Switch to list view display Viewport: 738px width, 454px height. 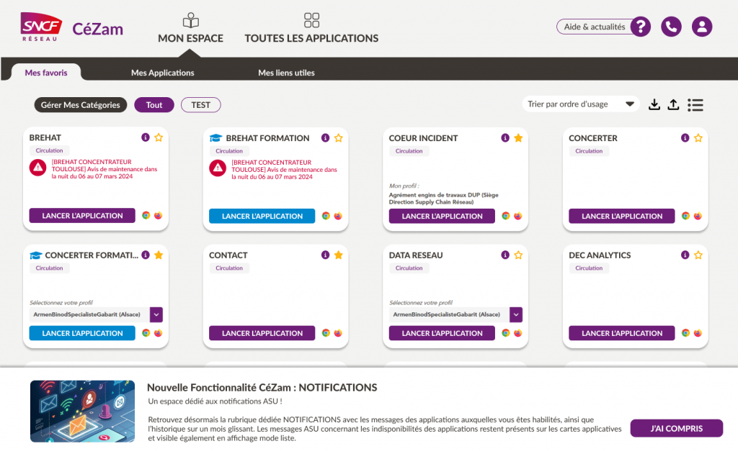[x=695, y=105]
